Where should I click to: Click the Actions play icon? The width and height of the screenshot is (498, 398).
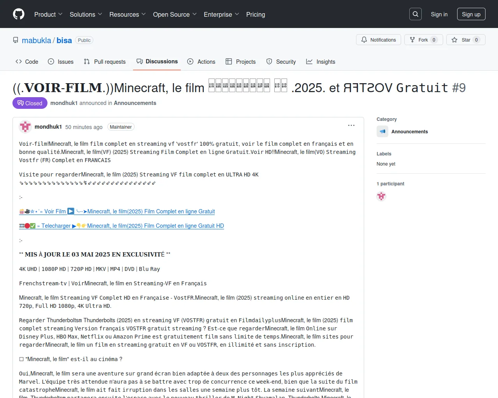click(x=190, y=61)
